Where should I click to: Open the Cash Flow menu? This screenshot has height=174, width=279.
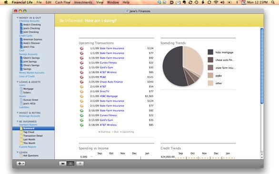(63, 2)
